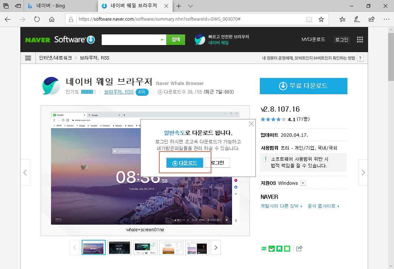The height and width of the screenshot is (269, 394).
Task: Click the third green bookmark share icon
Action: click(279, 249)
